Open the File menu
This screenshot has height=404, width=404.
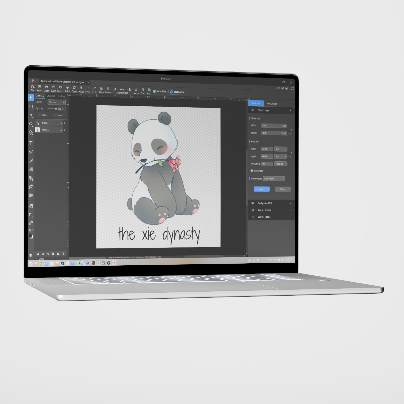tap(33, 88)
